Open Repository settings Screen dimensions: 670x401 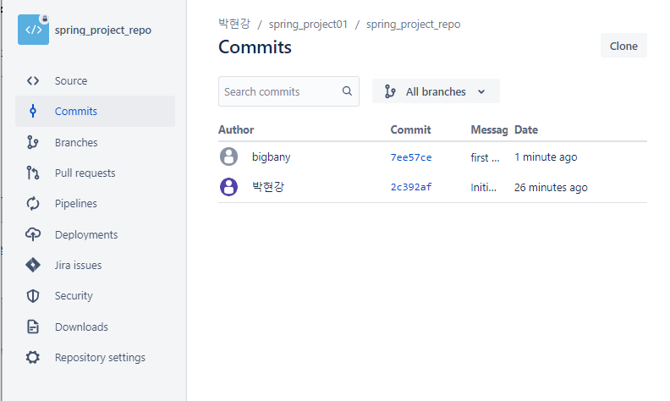(95, 357)
